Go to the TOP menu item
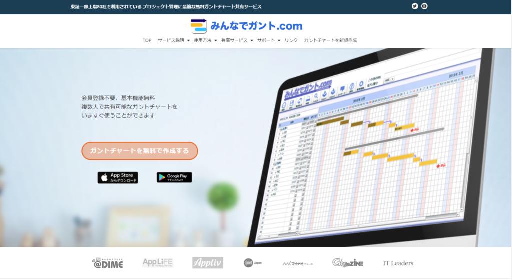Screen dimensions: 512x280 147,40
